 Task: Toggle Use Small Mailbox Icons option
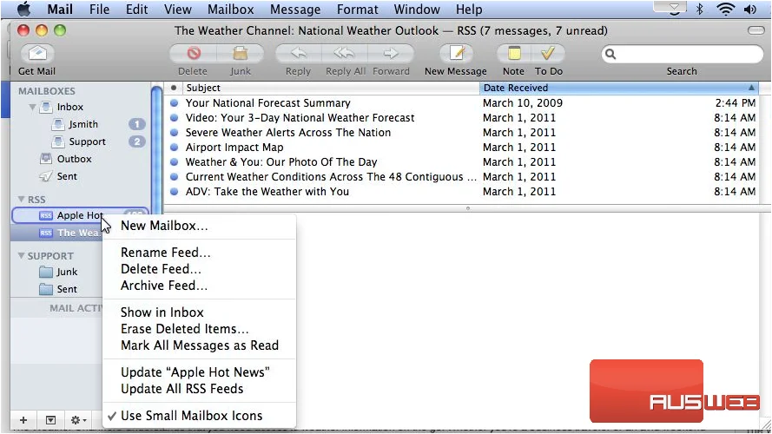click(191, 415)
